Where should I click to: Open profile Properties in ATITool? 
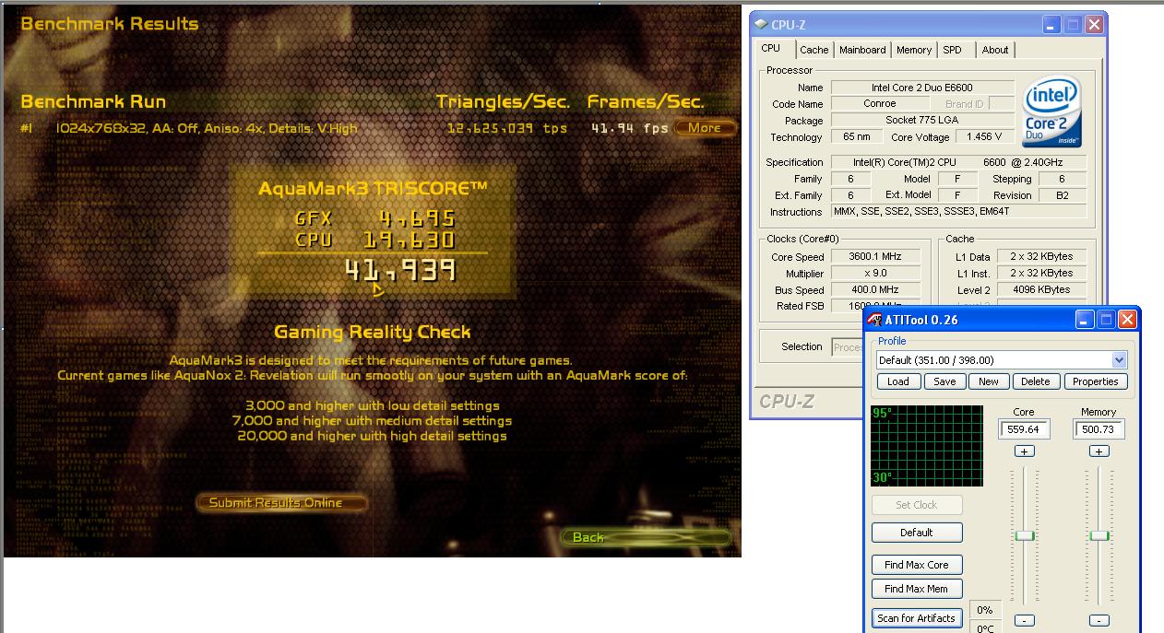(1096, 381)
